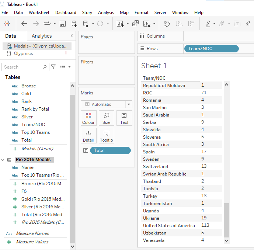Click the Switzerland row label
This screenshot has width=254, height=250.
point(155,166)
